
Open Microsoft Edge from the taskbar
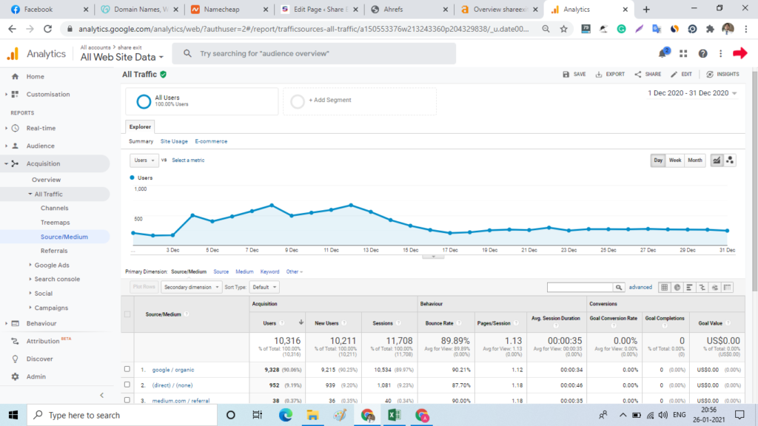click(285, 415)
